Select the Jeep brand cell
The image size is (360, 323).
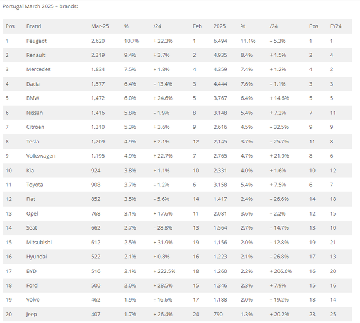pyautogui.click(x=32, y=314)
